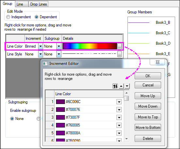Screen dimensions: 180x149
Task: Open Line Color Increment dropdown
Action: point(40,46)
